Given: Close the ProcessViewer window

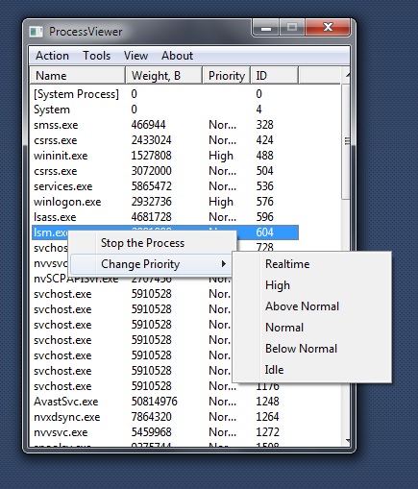Looking at the screenshot, I should (x=328, y=27).
